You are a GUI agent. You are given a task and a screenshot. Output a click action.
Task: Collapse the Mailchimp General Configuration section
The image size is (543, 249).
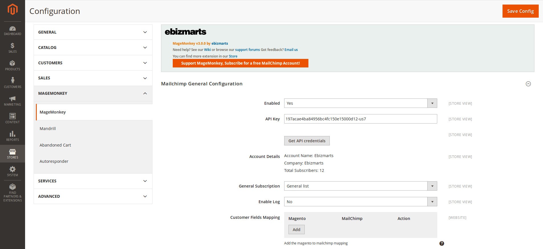pos(528,84)
